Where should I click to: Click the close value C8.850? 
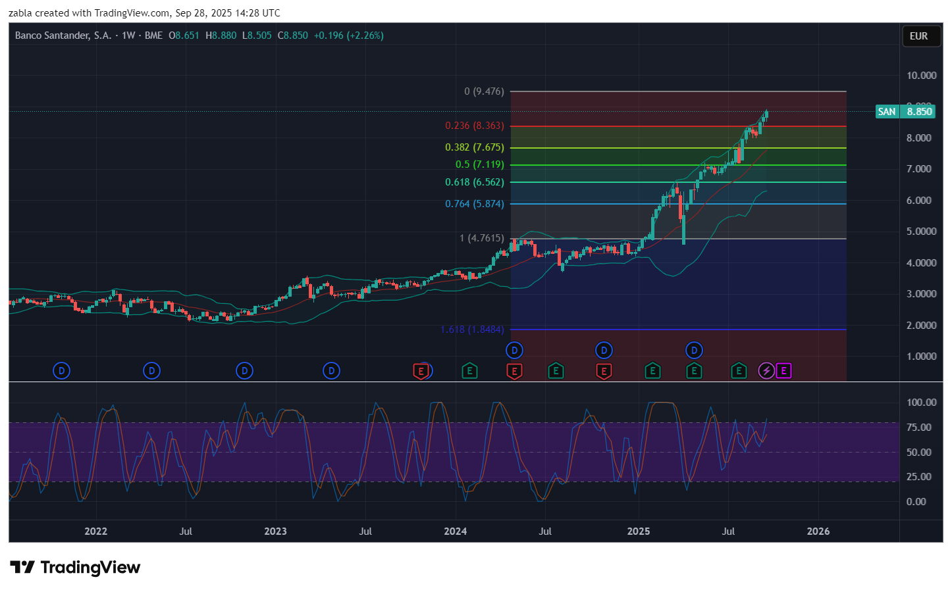pos(293,36)
